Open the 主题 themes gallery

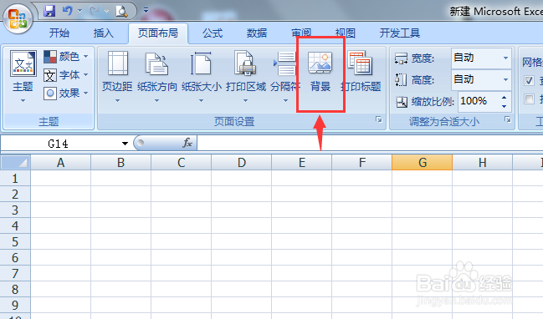tap(23, 76)
